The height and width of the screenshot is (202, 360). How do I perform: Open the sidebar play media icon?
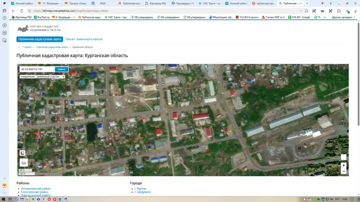tap(4, 25)
